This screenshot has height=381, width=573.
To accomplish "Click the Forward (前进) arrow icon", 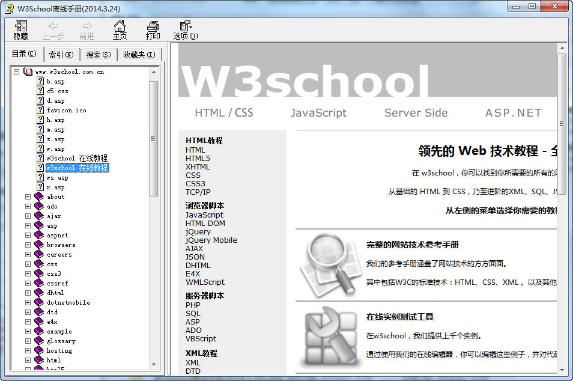I will click(x=87, y=26).
